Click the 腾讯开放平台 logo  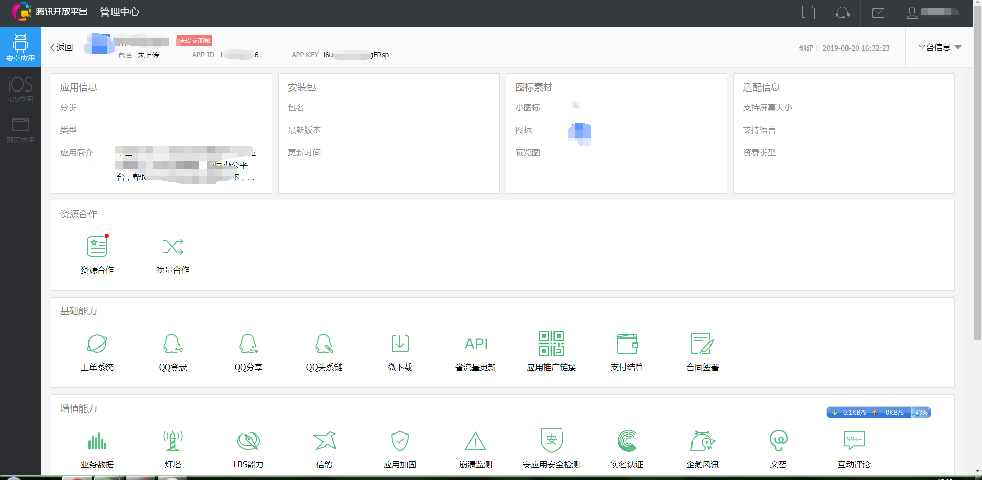50,12
